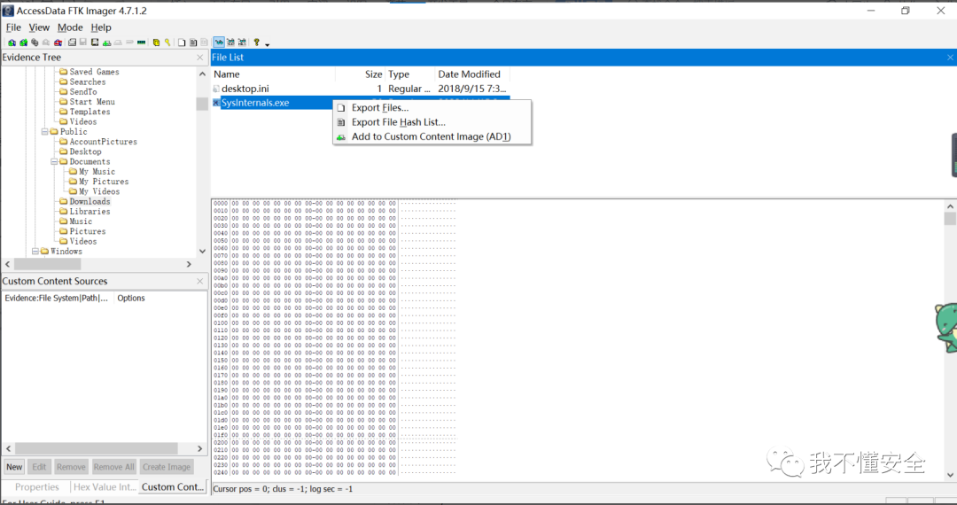The height and width of the screenshot is (505, 957).
Task: Select the Templates folder
Action: [x=89, y=112]
